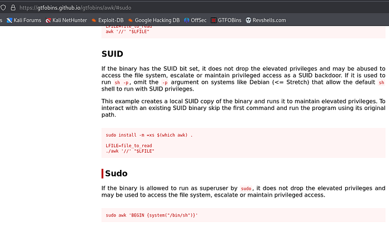Viewport: 389px width, 226px height.
Task: Click the paragraph starting 'If the binary is allowed'
Action: [x=243, y=192]
